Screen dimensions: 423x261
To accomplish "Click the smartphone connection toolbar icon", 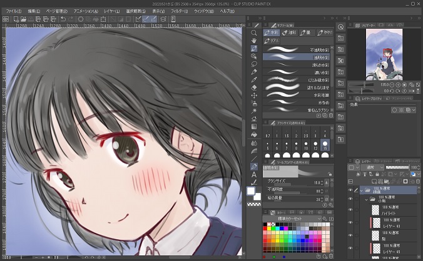I will click(x=173, y=19).
